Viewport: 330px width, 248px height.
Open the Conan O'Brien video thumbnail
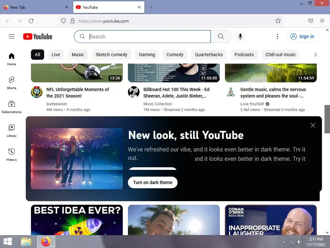tap(271, 220)
